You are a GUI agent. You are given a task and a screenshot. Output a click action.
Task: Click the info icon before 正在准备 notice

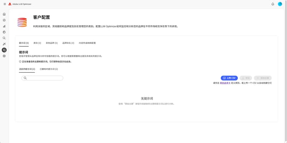(x=20, y=62)
